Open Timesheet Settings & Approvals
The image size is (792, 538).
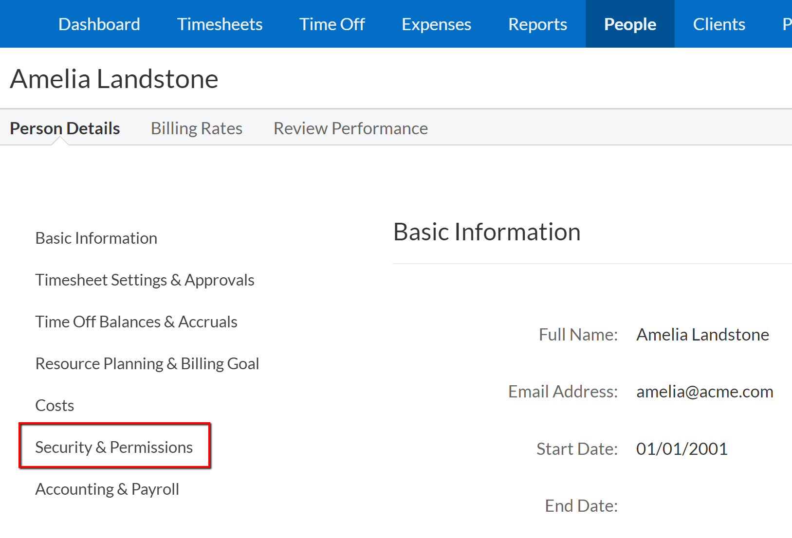tap(145, 280)
